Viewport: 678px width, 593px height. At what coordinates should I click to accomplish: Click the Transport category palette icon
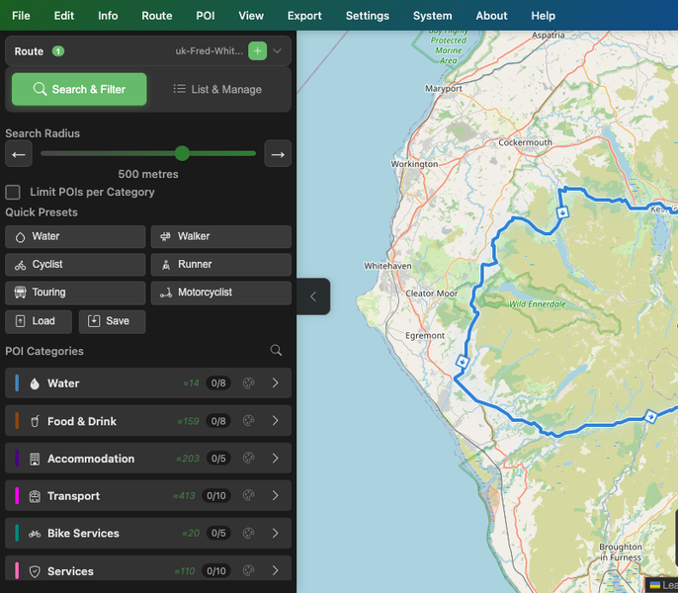click(x=249, y=496)
